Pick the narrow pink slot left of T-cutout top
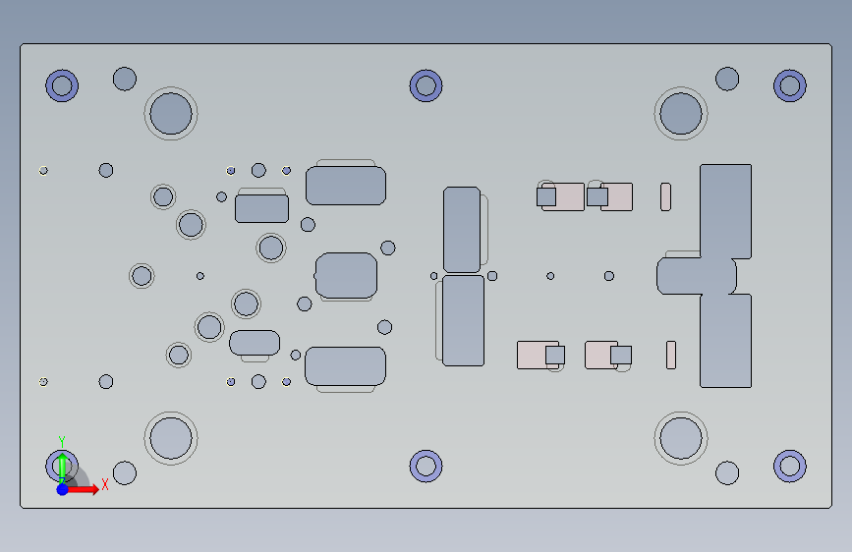Screen dimensions: 852x552 pyautogui.click(x=665, y=196)
